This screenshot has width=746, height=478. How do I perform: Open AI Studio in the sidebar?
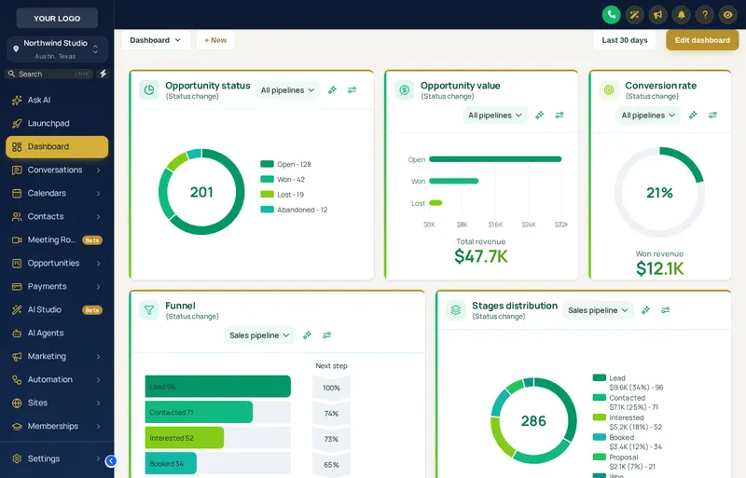point(57,309)
